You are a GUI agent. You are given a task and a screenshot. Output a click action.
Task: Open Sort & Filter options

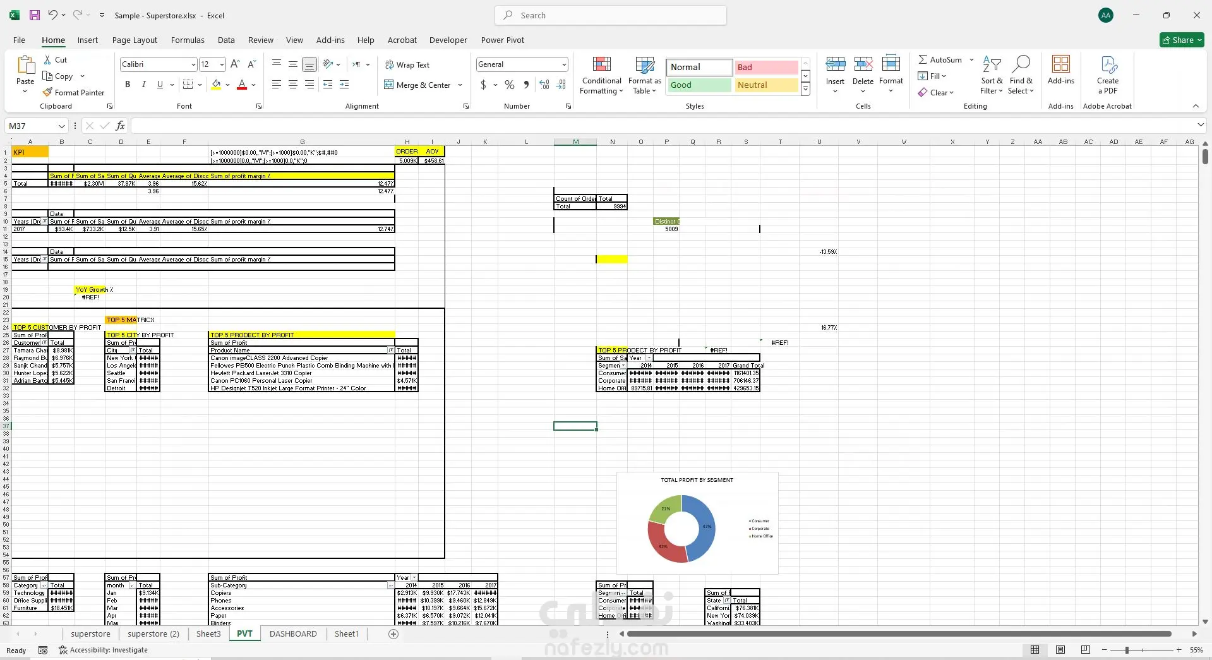pyautogui.click(x=992, y=75)
